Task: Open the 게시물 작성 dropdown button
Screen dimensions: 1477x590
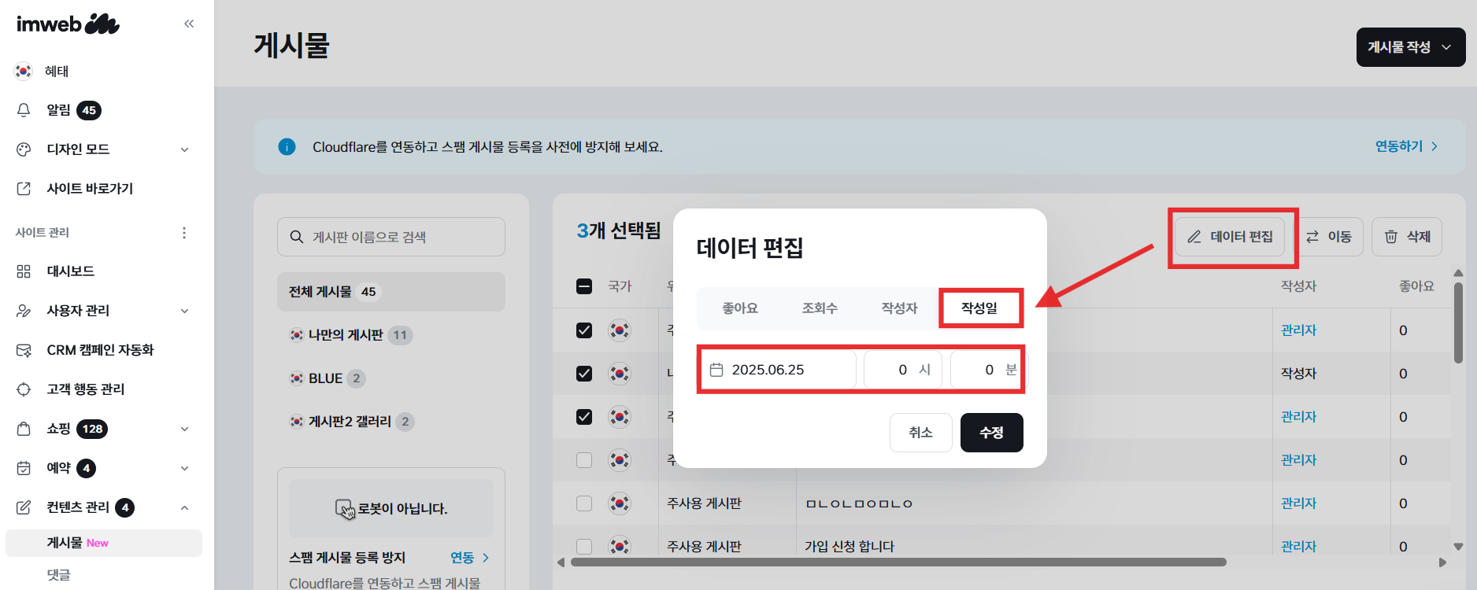Action: (1411, 47)
